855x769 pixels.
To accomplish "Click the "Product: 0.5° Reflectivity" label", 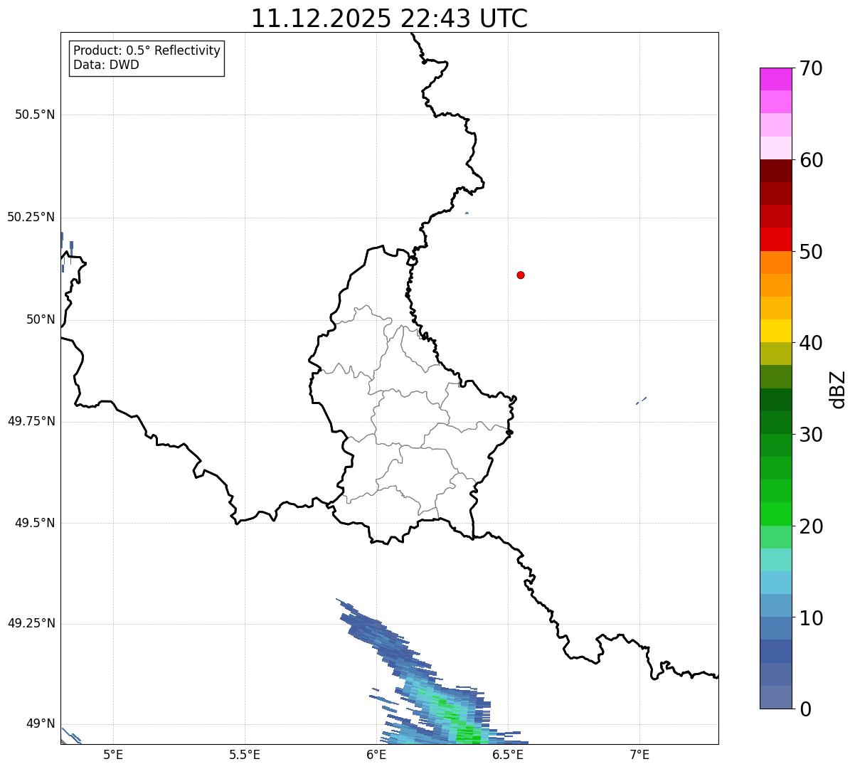I will point(147,51).
